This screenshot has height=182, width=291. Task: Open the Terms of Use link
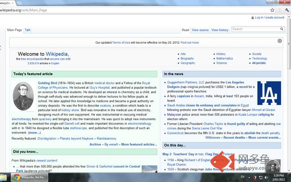click(x=121, y=42)
